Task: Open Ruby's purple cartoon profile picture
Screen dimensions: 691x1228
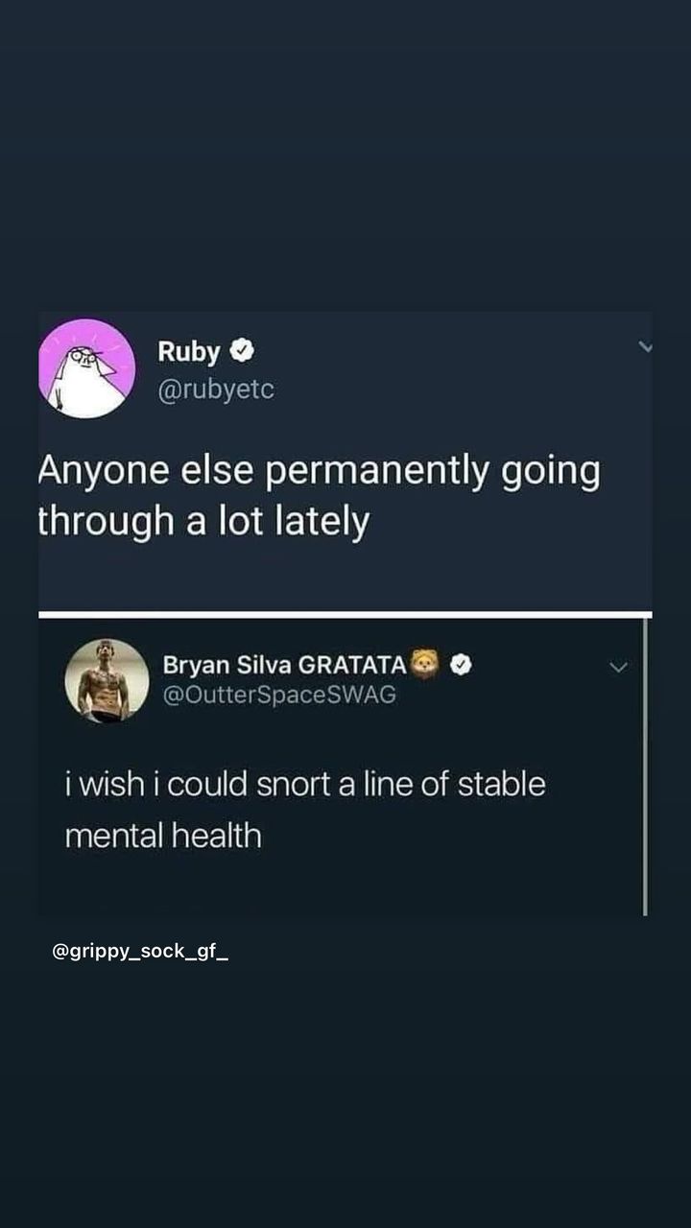Action: pyautogui.click(x=86, y=369)
